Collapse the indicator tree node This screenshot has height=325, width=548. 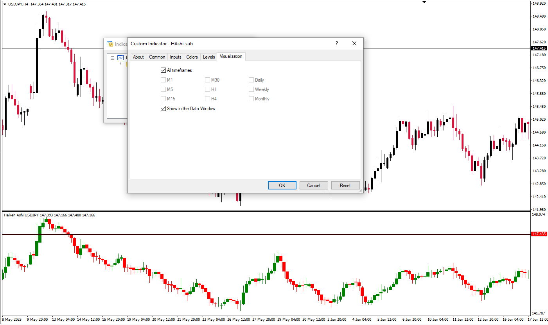click(x=113, y=58)
